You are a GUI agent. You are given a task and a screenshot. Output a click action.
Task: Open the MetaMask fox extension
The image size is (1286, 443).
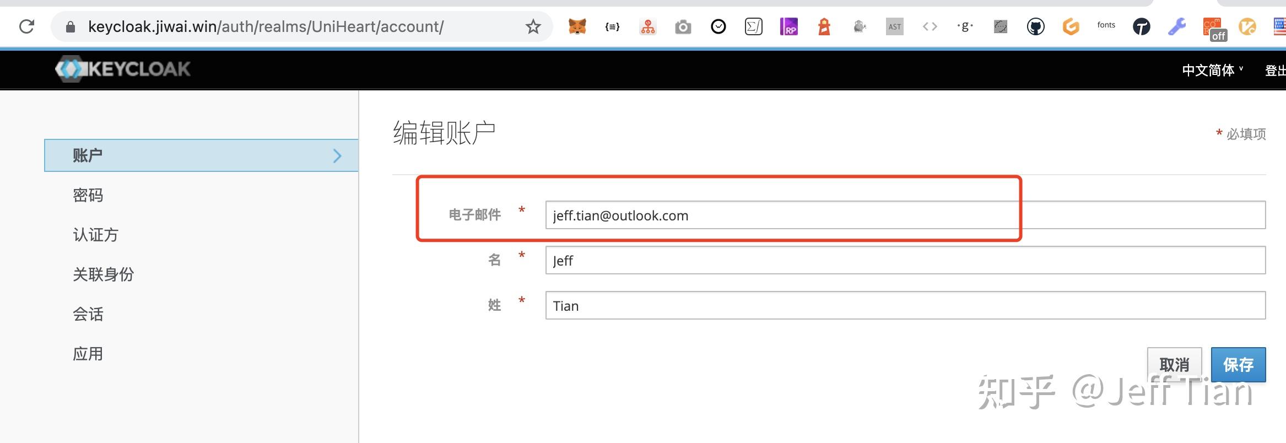point(577,26)
